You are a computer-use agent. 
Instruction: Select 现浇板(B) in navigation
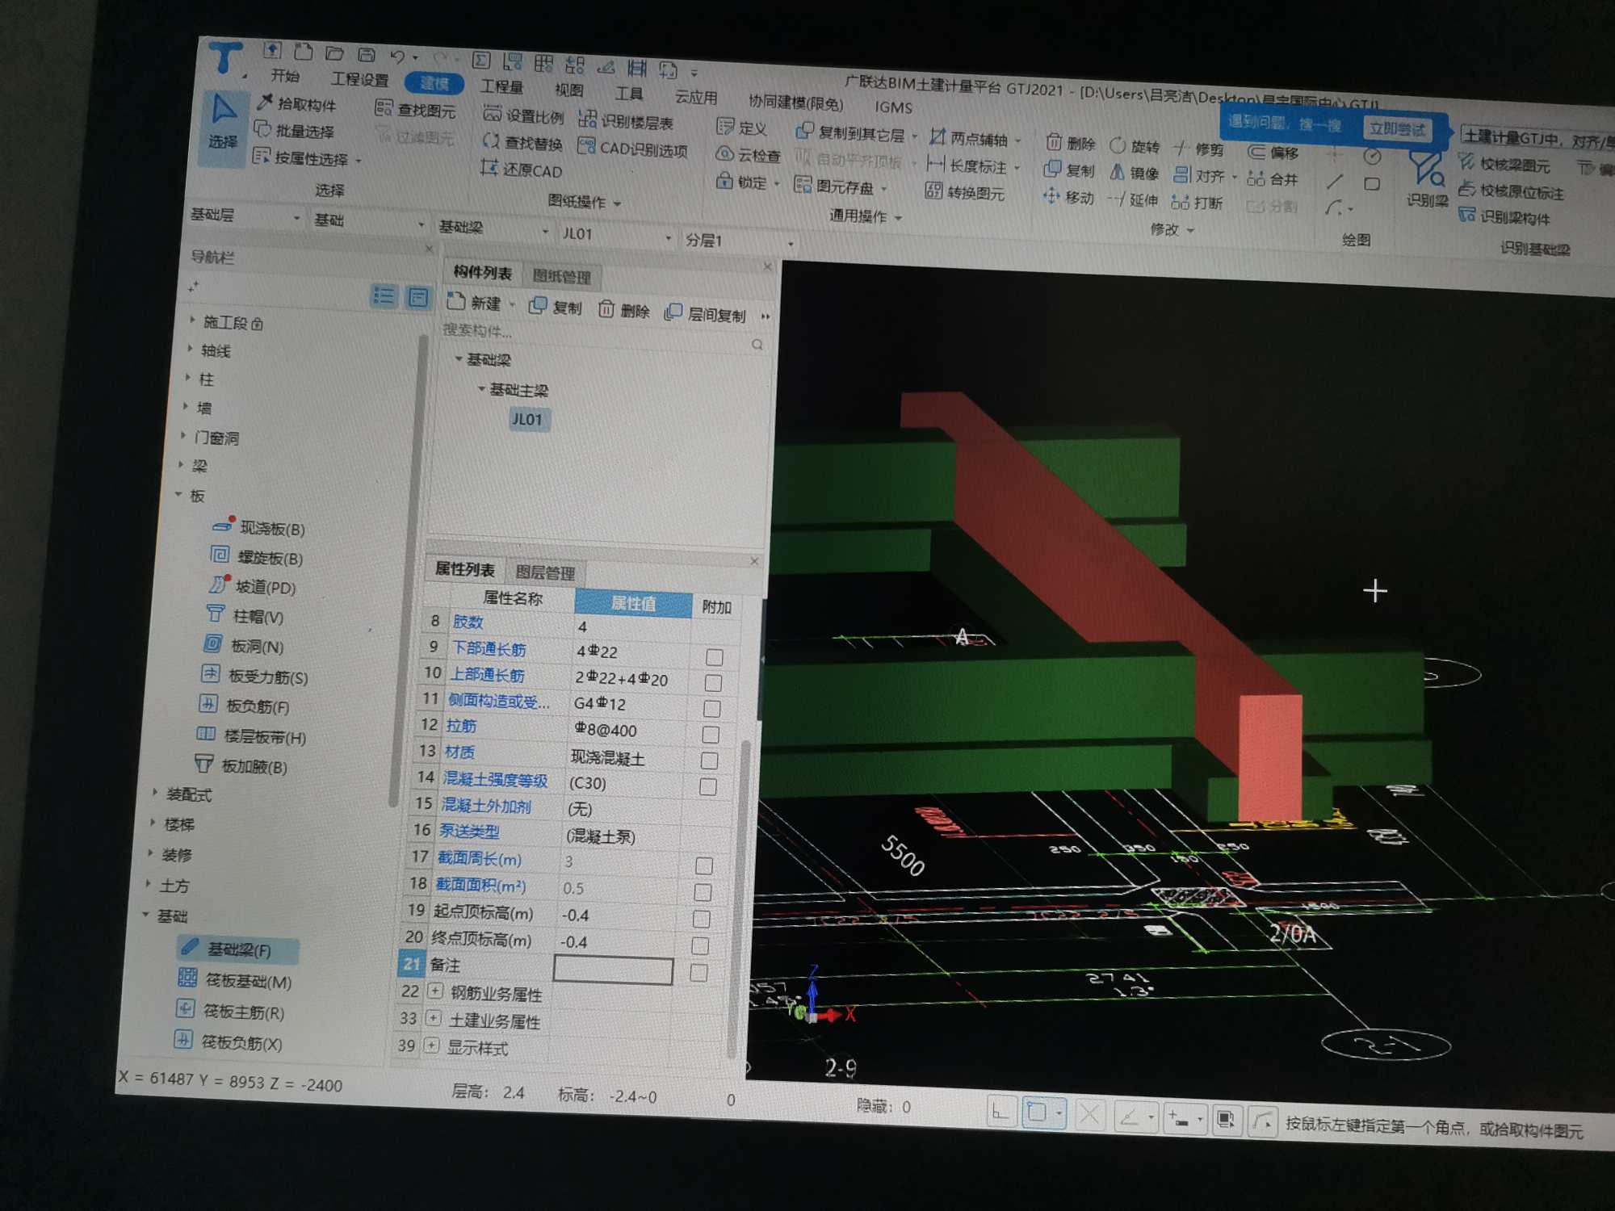click(260, 528)
